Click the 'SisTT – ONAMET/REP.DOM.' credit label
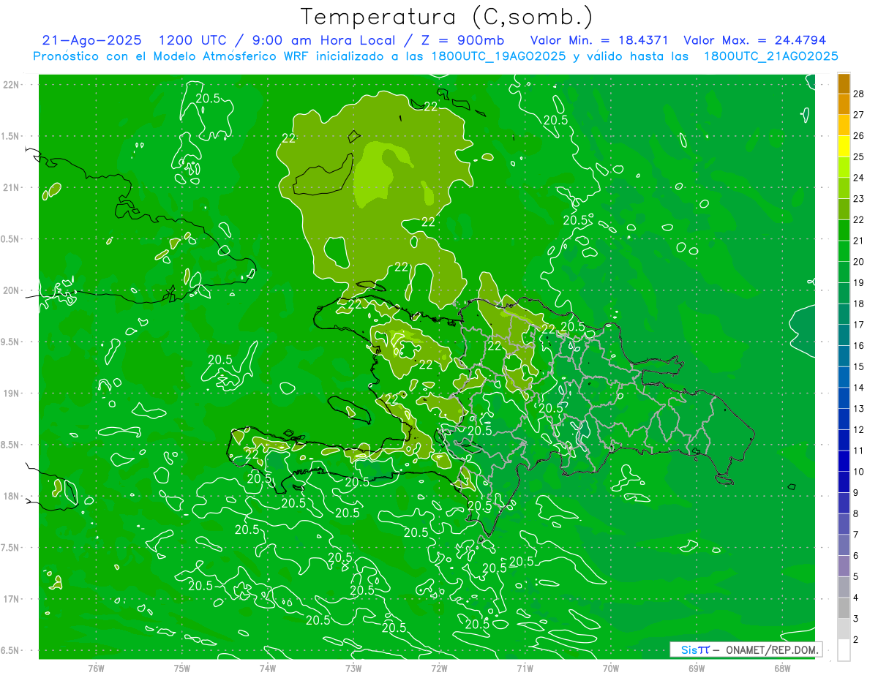The height and width of the screenshot is (678, 878). [x=746, y=649]
